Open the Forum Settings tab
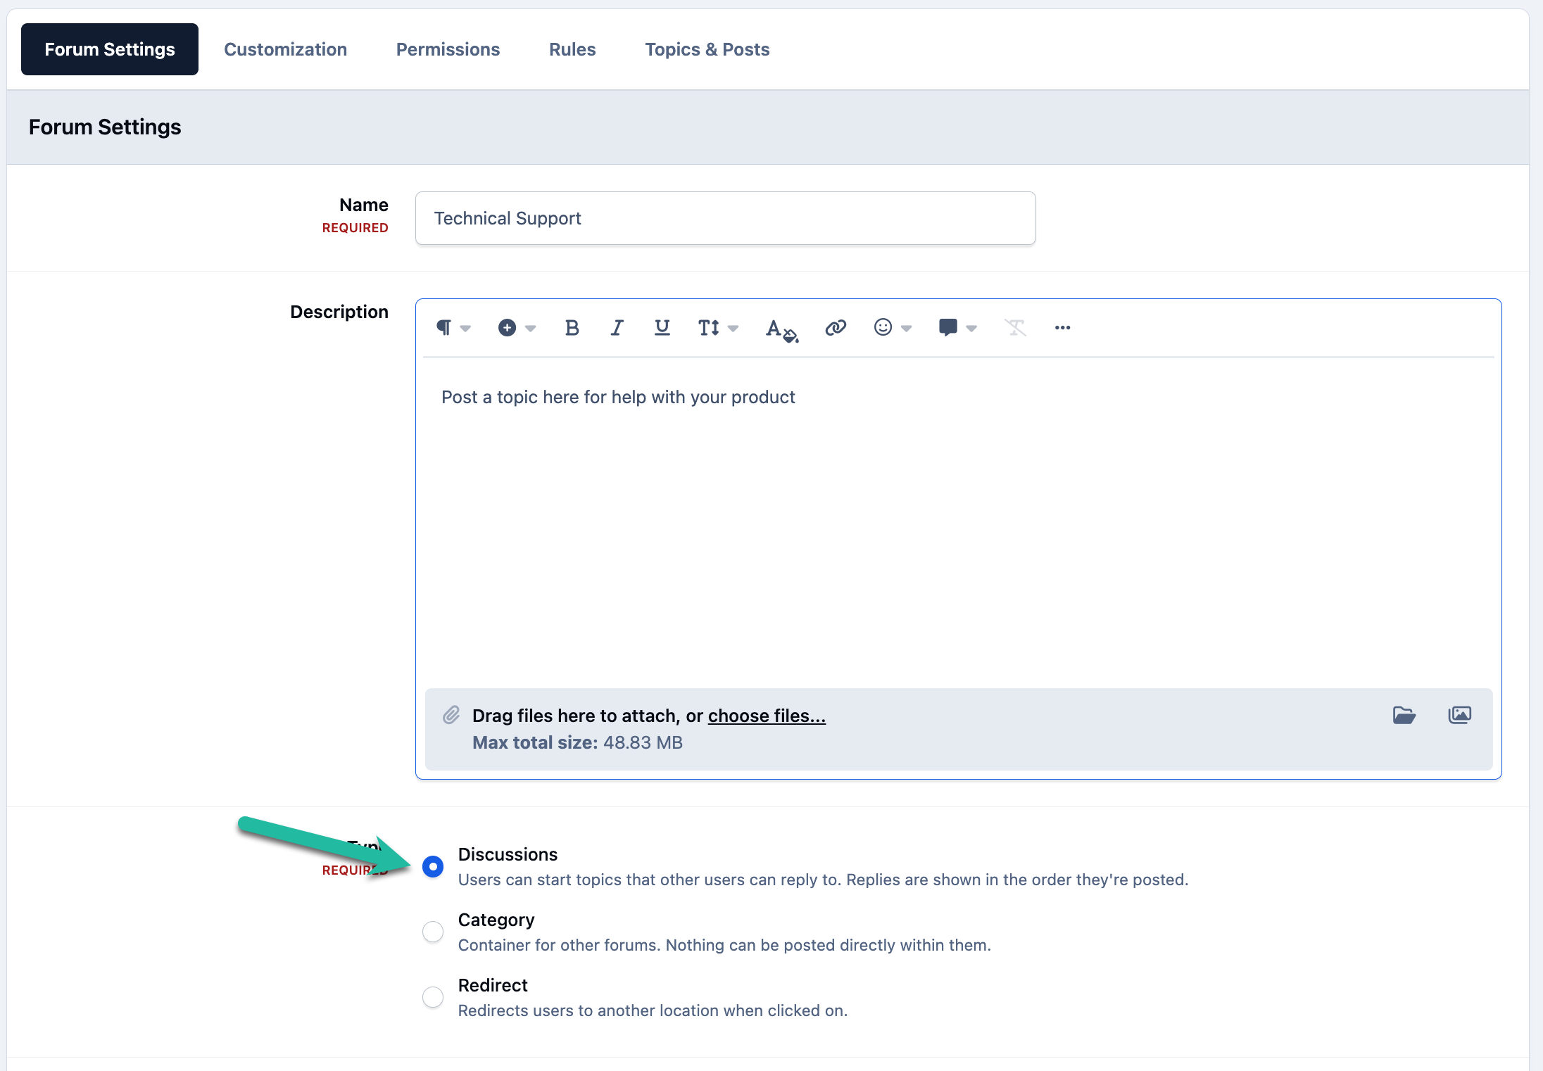 click(x=110, y=49)
